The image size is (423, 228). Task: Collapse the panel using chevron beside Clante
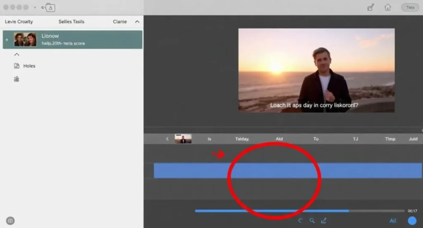pos(137,21)
